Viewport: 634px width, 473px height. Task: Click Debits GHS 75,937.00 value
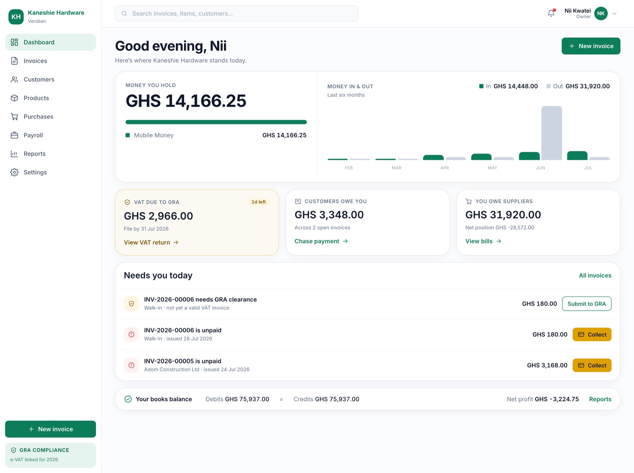(247, 399)
